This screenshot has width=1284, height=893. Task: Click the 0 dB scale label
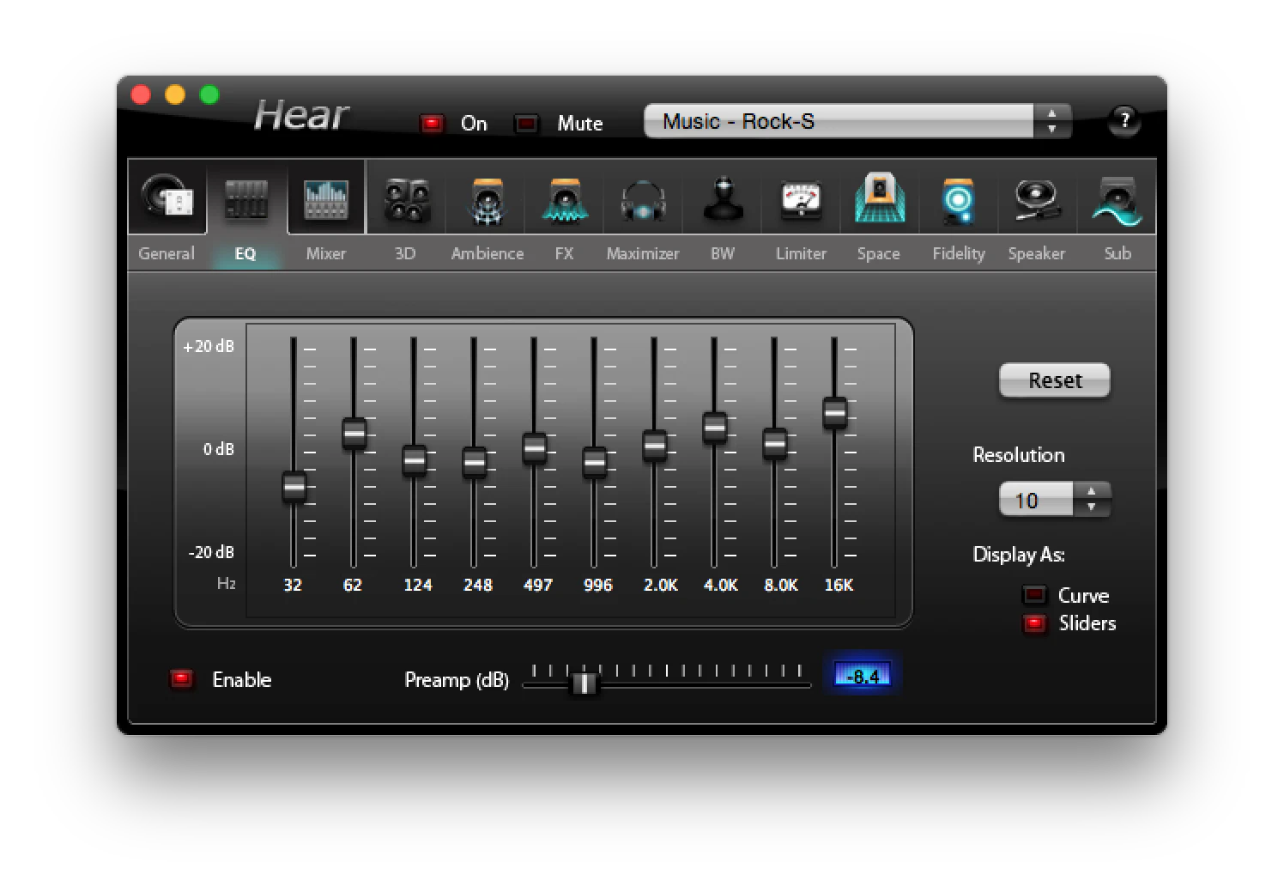pos(218,449)
